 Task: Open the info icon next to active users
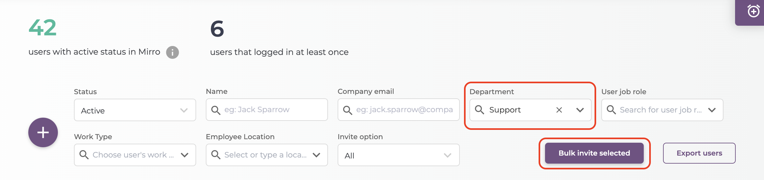(x=172, y=52)
